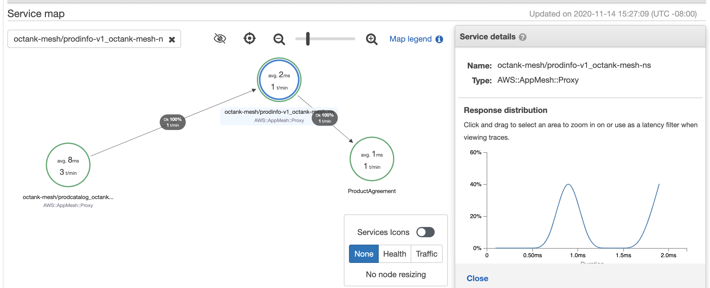Clear the service filter with the X icon
This screenshot has height=288, width=710.
(x=172, y=39)
